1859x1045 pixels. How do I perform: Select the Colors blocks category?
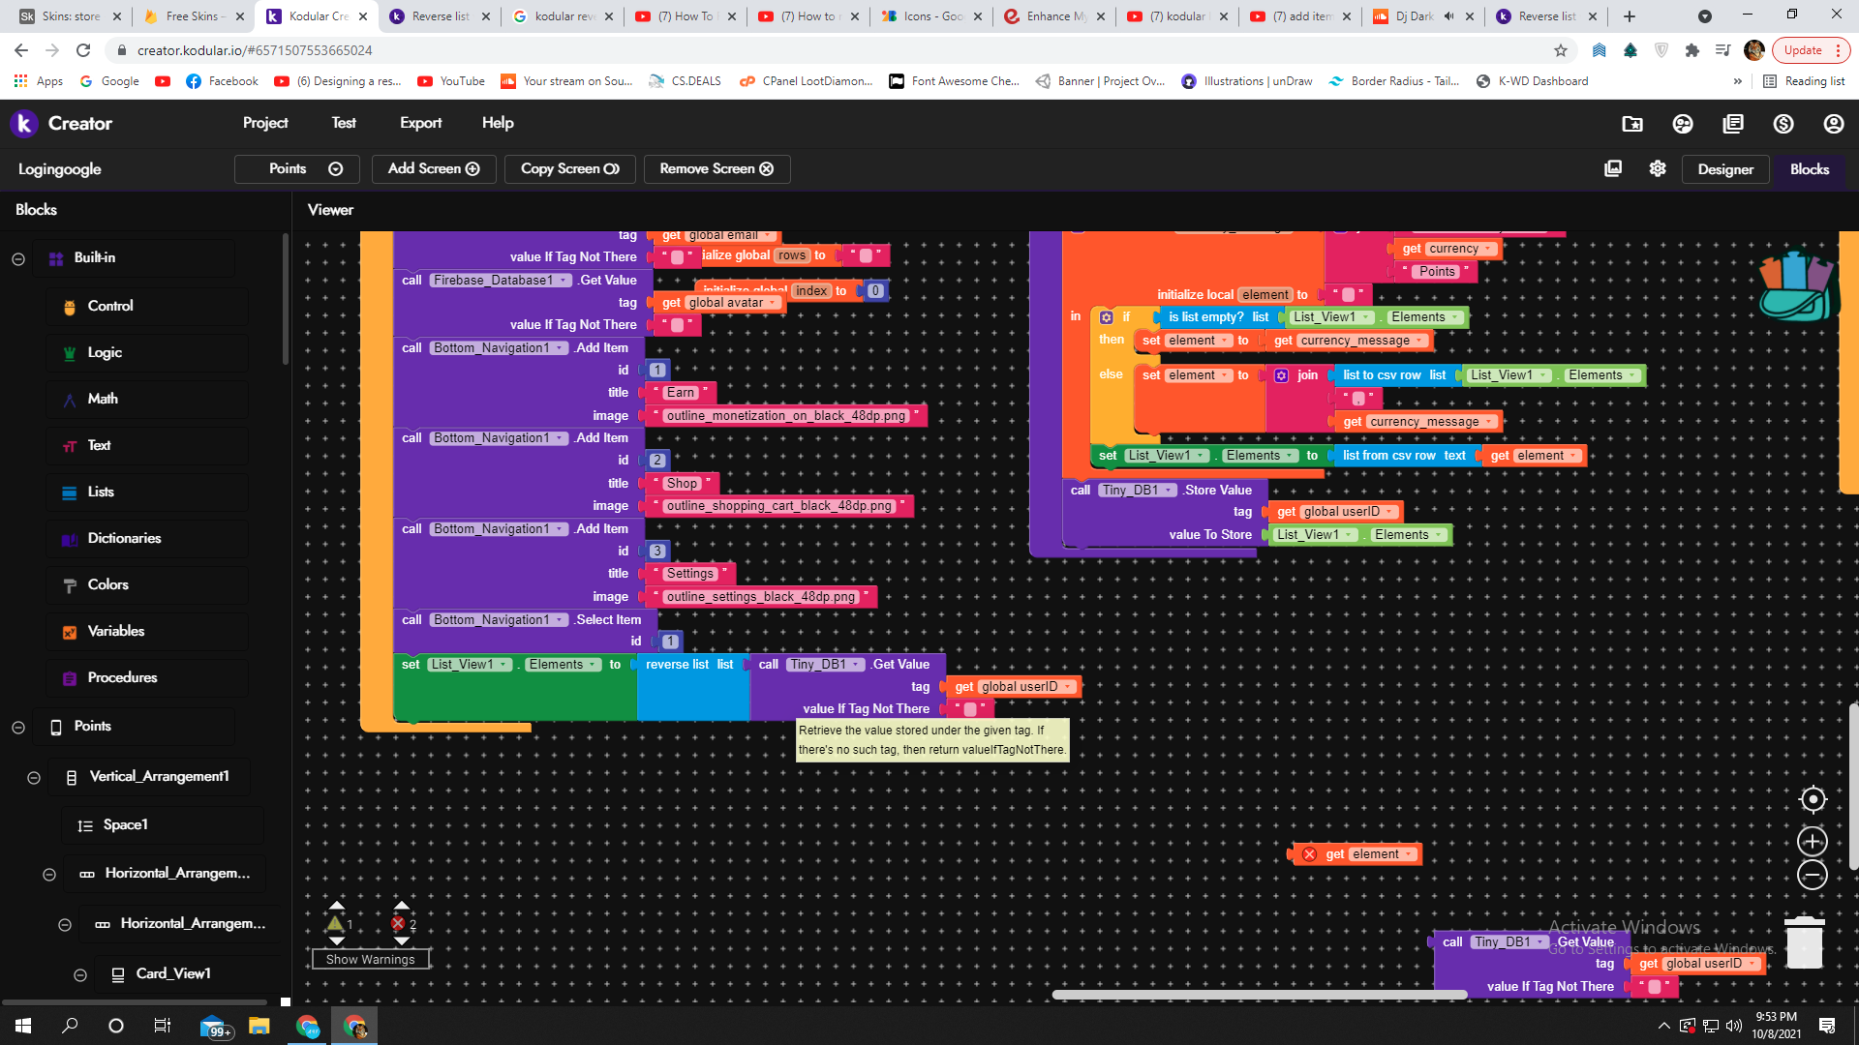(x=107, y=584)
